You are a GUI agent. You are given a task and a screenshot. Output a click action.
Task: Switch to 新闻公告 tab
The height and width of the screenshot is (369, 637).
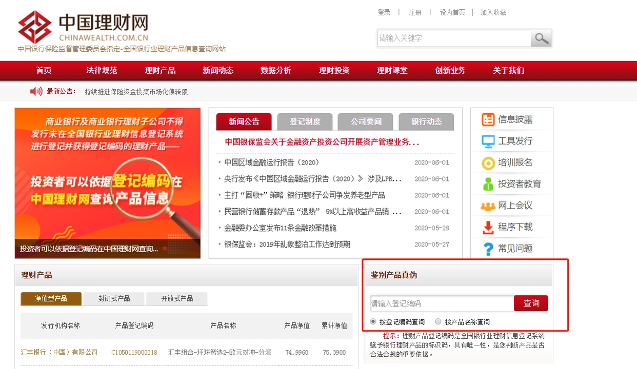click(x=244, y=121)
